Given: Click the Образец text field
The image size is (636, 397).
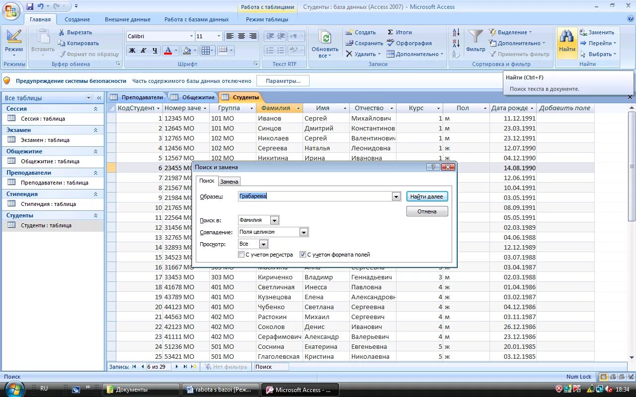Looking at the screenshot, I should click(315, 197).
